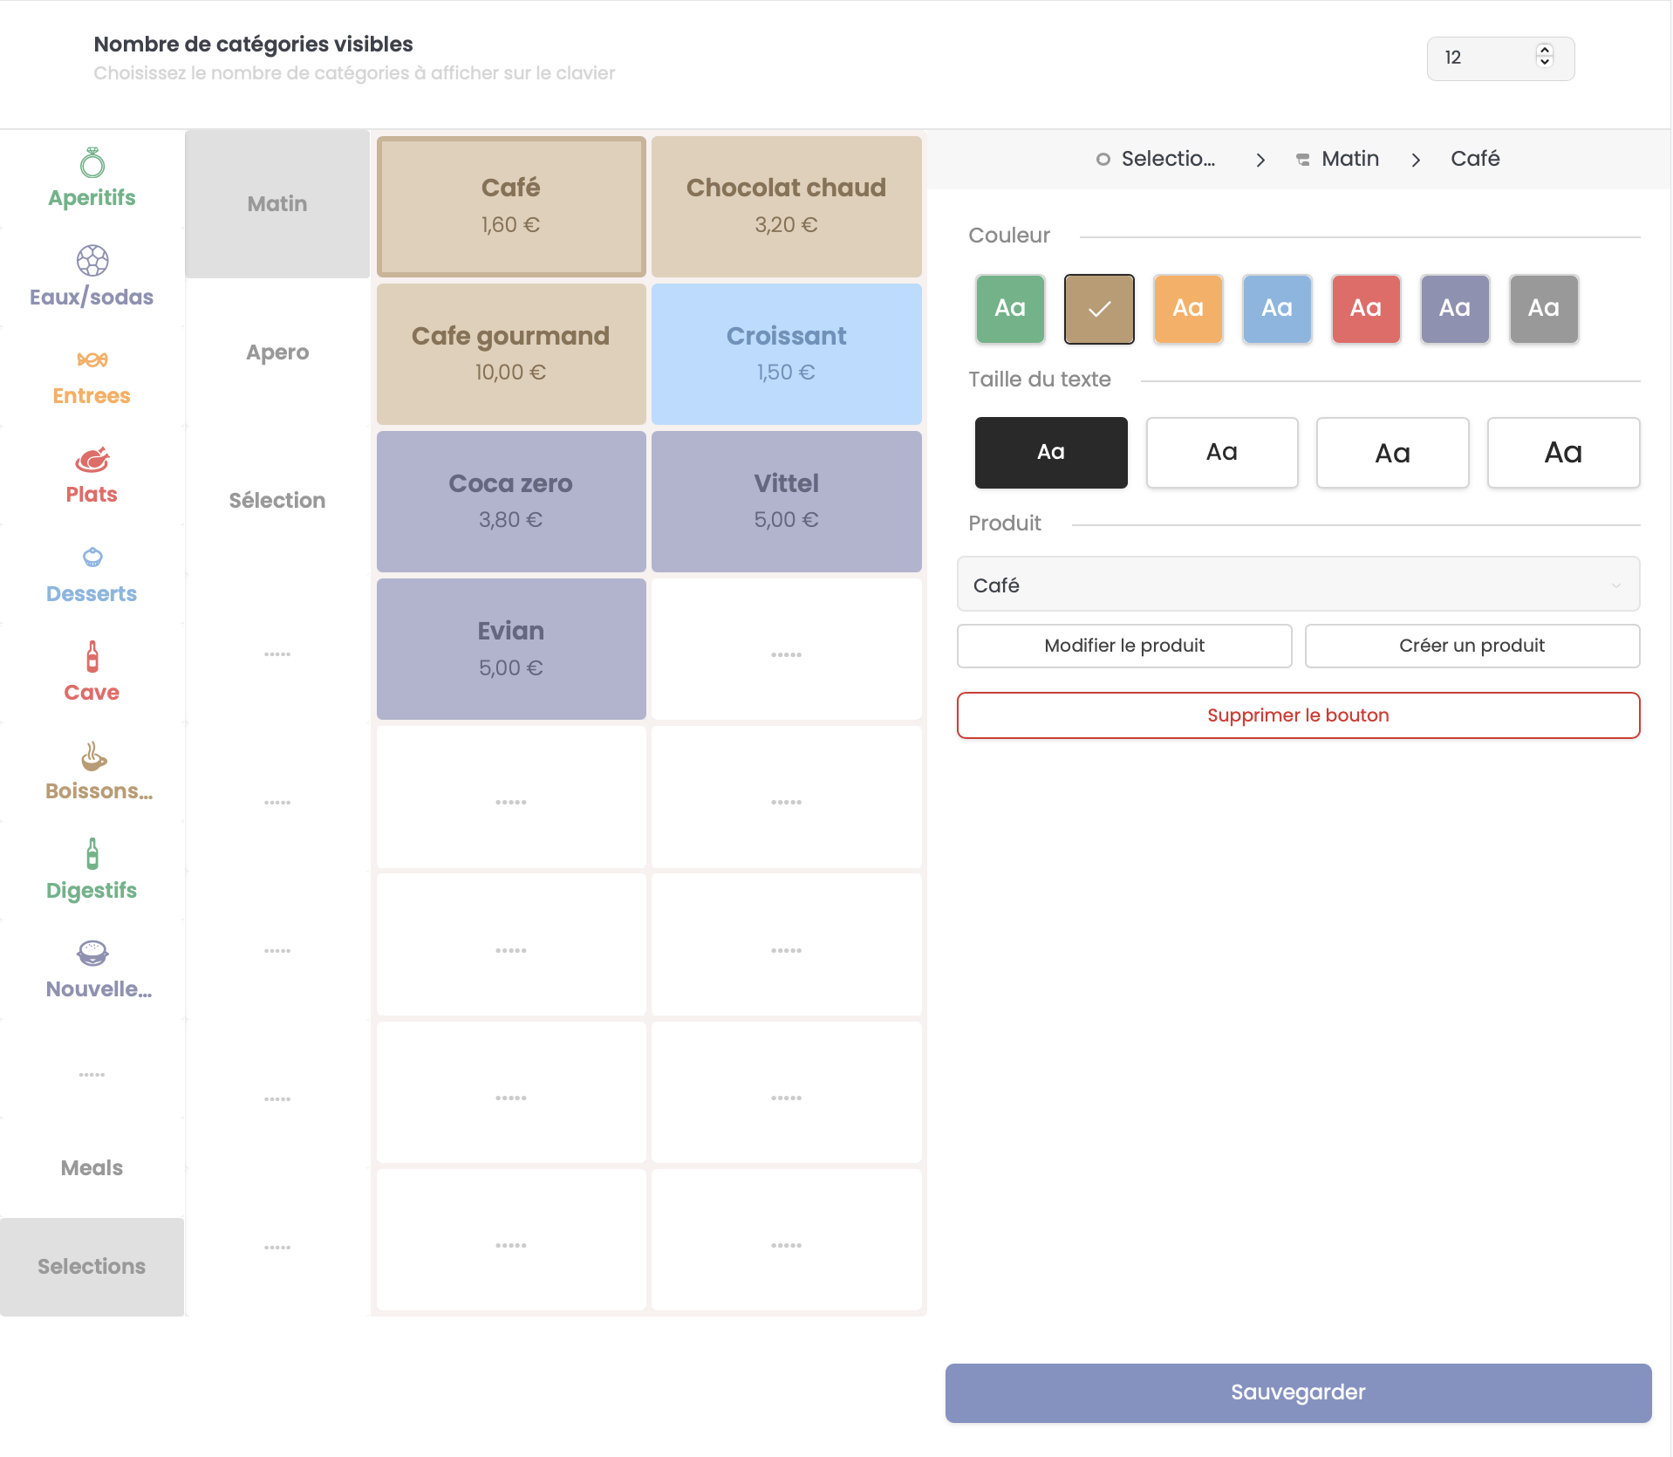Open Plats category roast chicken icon
This screenshot has width=1673, height=1457.
[92, 459]
